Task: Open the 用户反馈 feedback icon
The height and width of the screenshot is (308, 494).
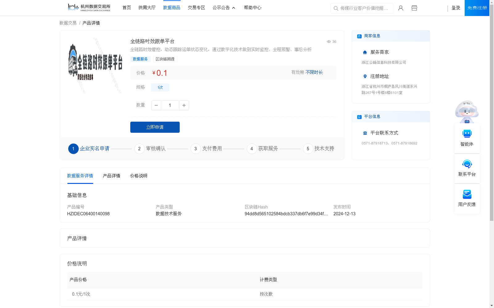Action: pyautogui.click(x=467, y=194)
